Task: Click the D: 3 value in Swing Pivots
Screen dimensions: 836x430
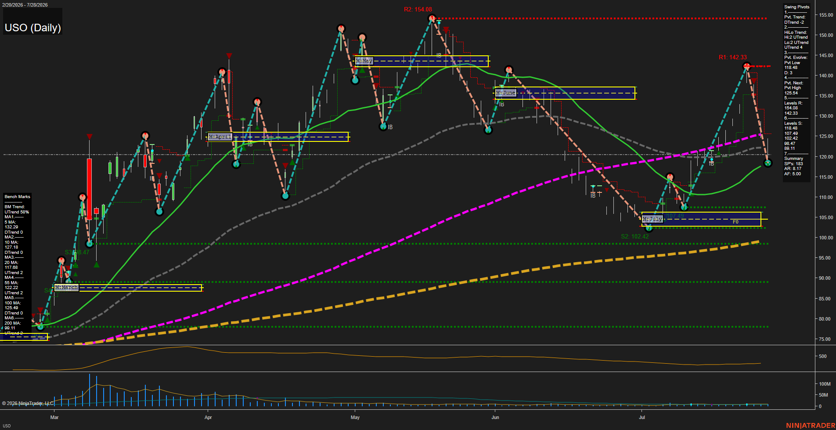Action: pyautogui.click(x=788, y=73)
